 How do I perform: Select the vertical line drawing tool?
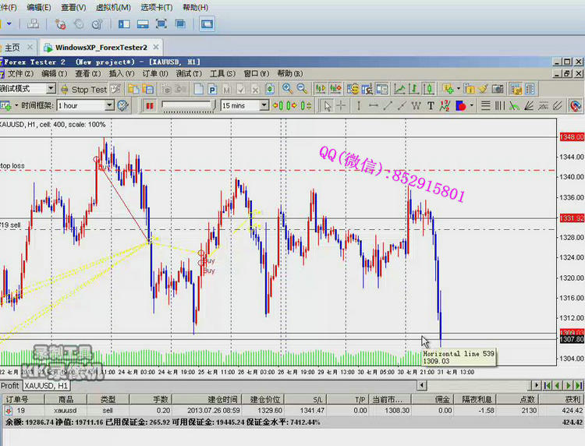[357, 105]
